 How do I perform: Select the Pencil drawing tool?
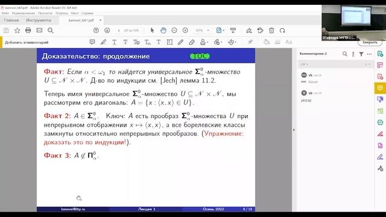180,42
